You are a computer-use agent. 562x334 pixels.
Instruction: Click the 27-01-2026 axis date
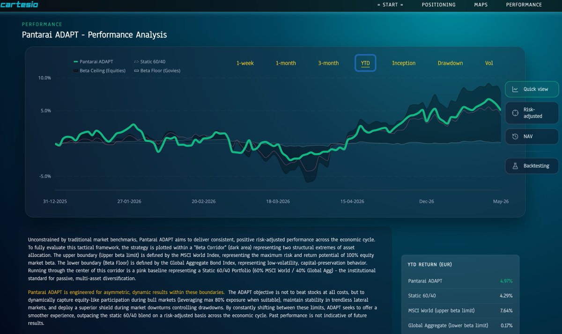(129, 201)
